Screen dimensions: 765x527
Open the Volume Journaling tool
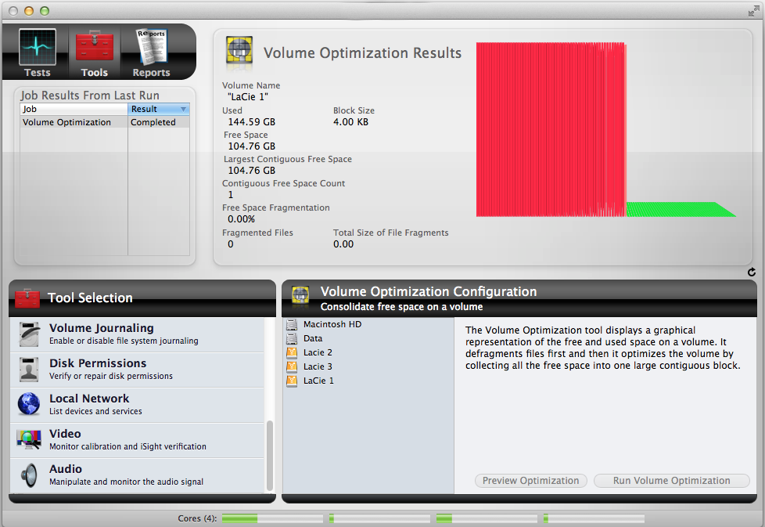click(x=137, y=334)
